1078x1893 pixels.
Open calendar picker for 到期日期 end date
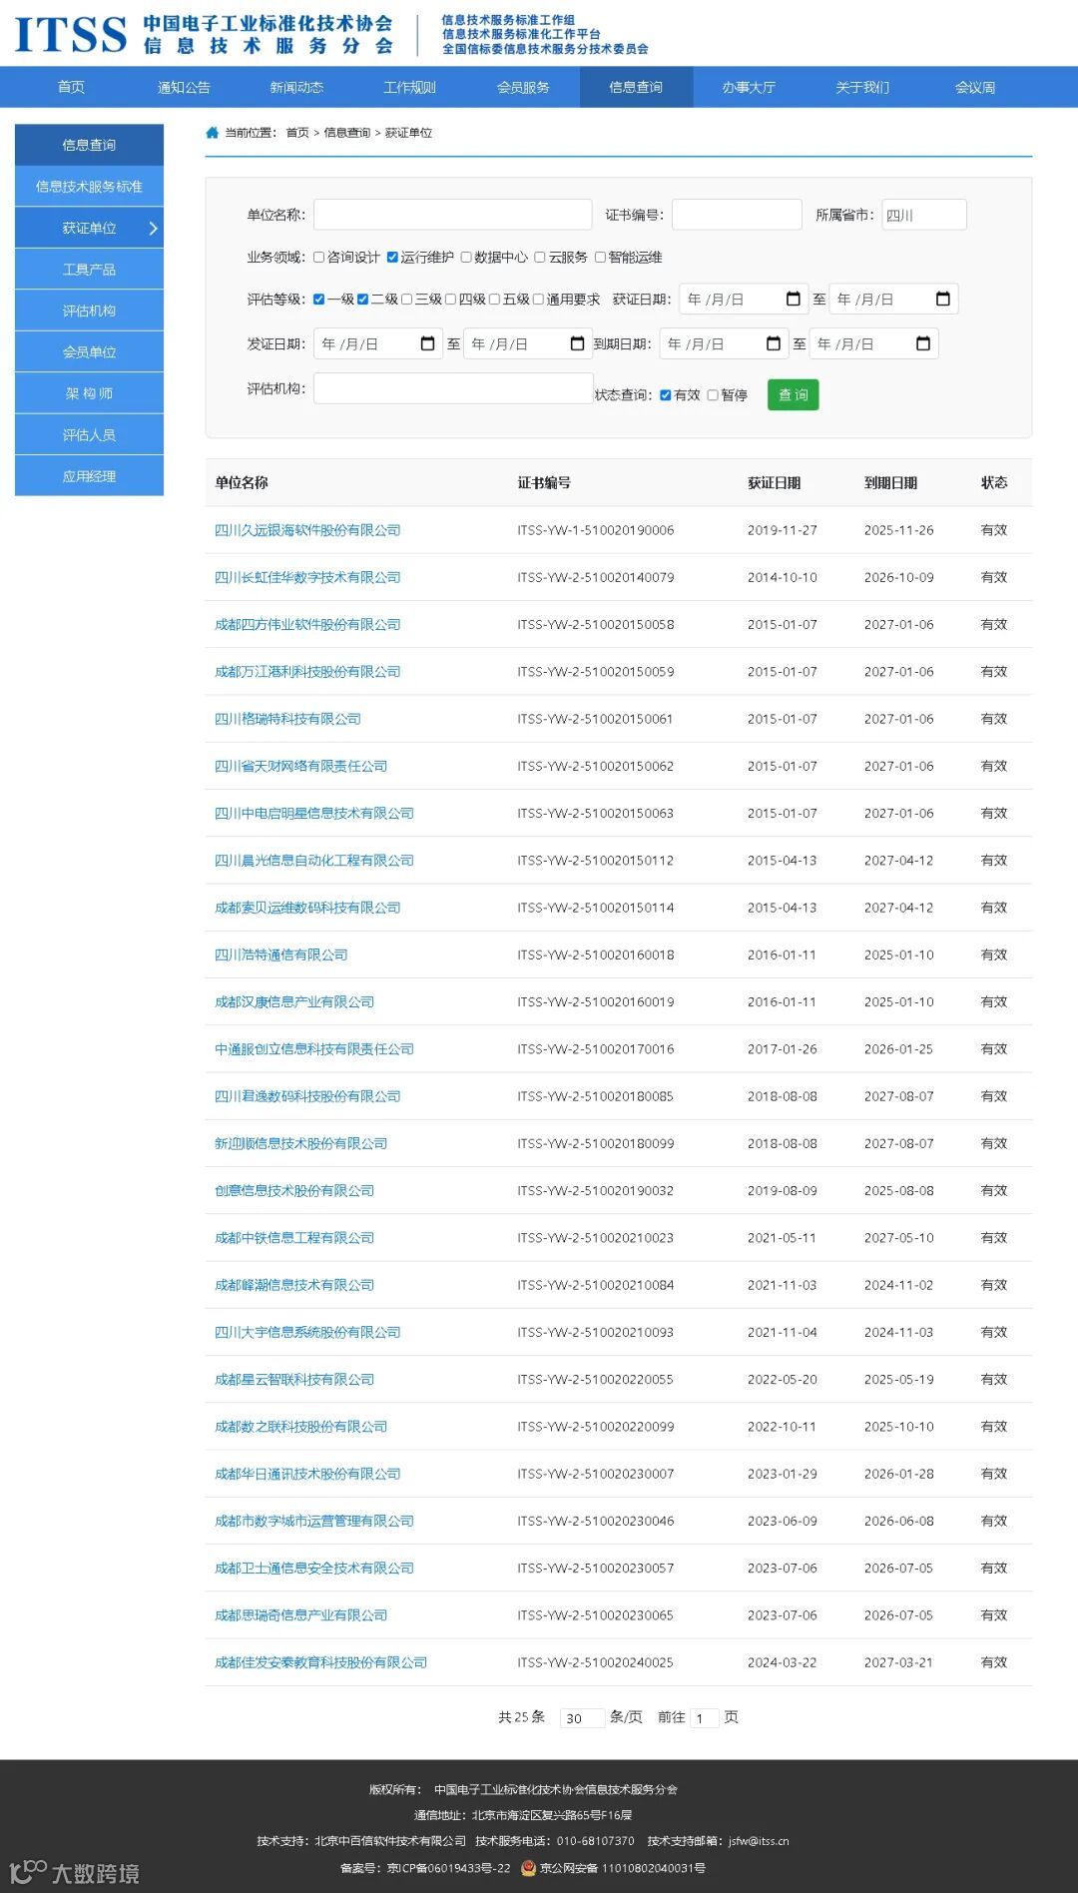(923, 344)
